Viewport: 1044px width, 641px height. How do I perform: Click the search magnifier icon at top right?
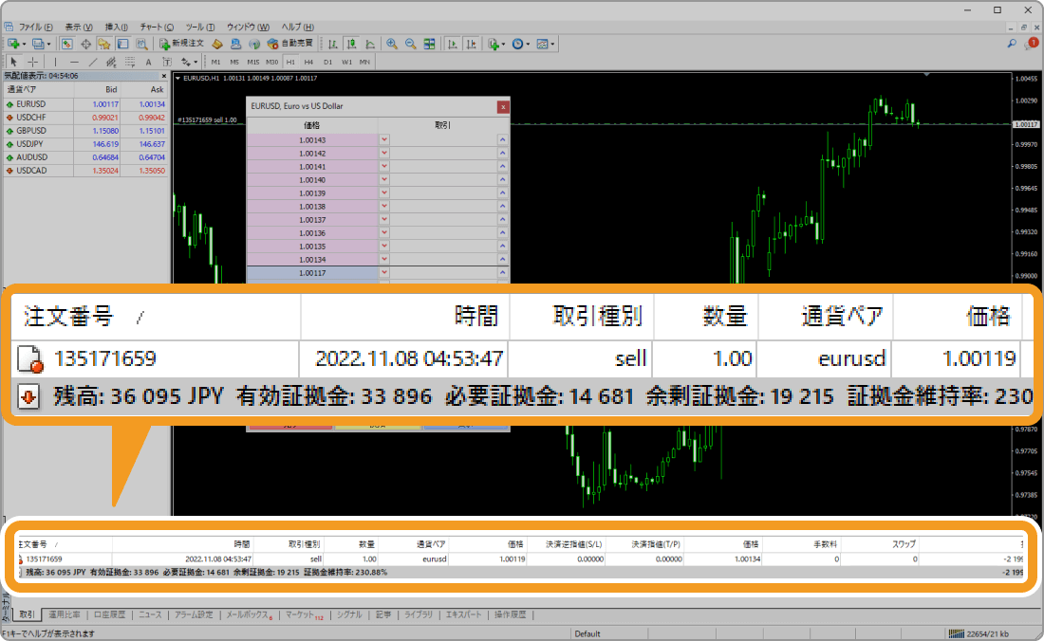click(1012, 44)
